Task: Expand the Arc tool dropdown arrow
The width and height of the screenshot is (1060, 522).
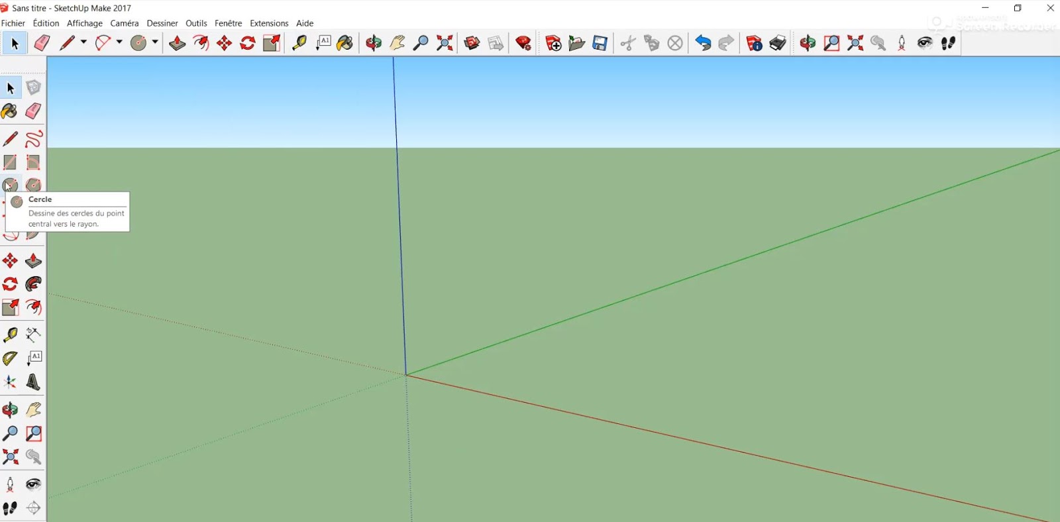Action: pos(119,42)
